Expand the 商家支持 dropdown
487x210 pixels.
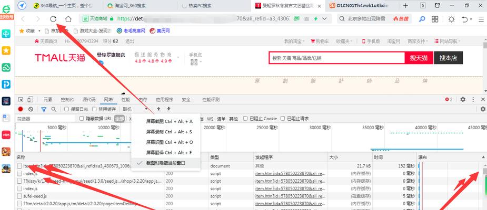click(418, 41)
